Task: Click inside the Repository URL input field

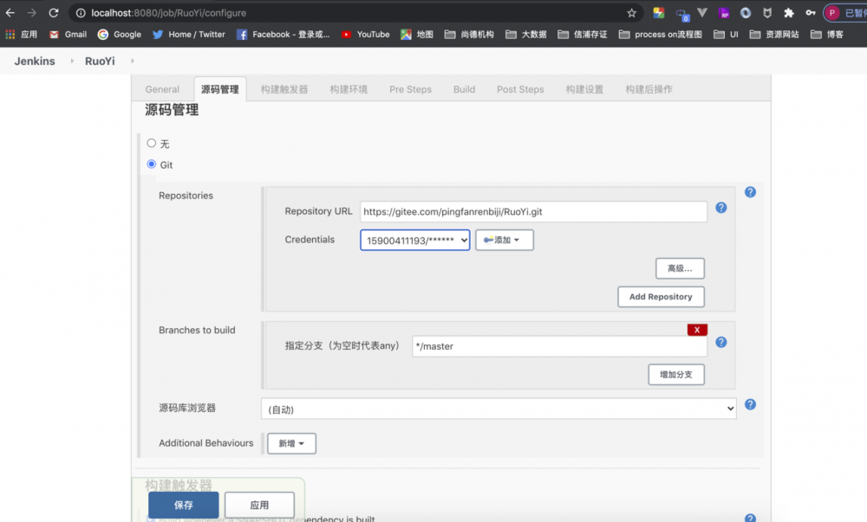Action: pyautogui.click(x=533, y=211)
